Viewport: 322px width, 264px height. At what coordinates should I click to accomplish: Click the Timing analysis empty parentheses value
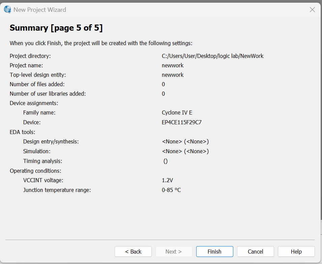click(166, 161)
